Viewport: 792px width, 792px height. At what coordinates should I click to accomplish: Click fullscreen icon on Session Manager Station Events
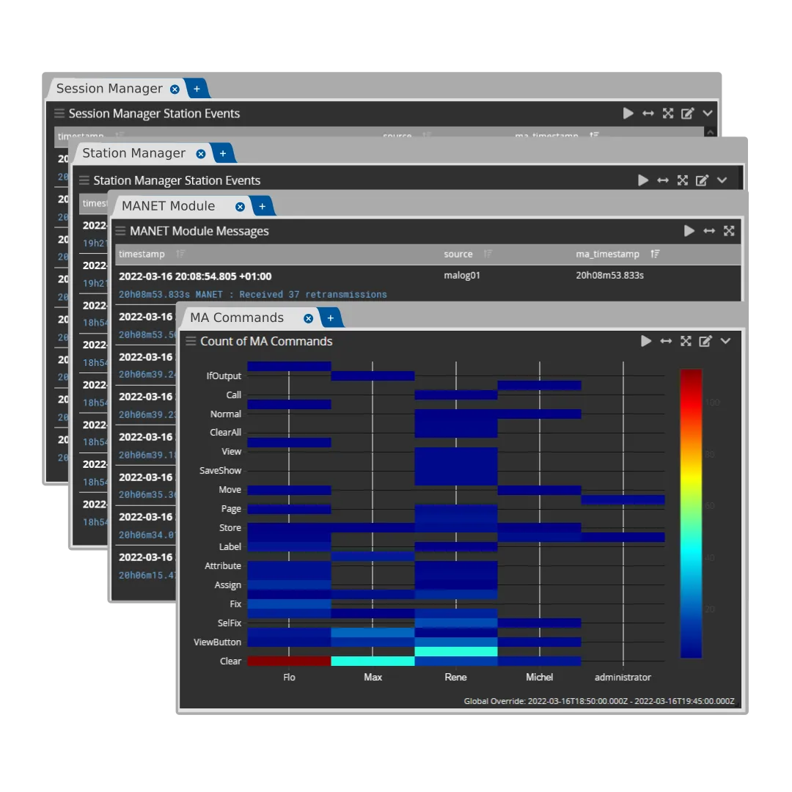coord(668,114)
